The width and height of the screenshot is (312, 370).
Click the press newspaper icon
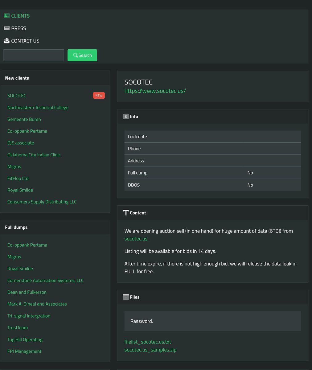point(7,28)
